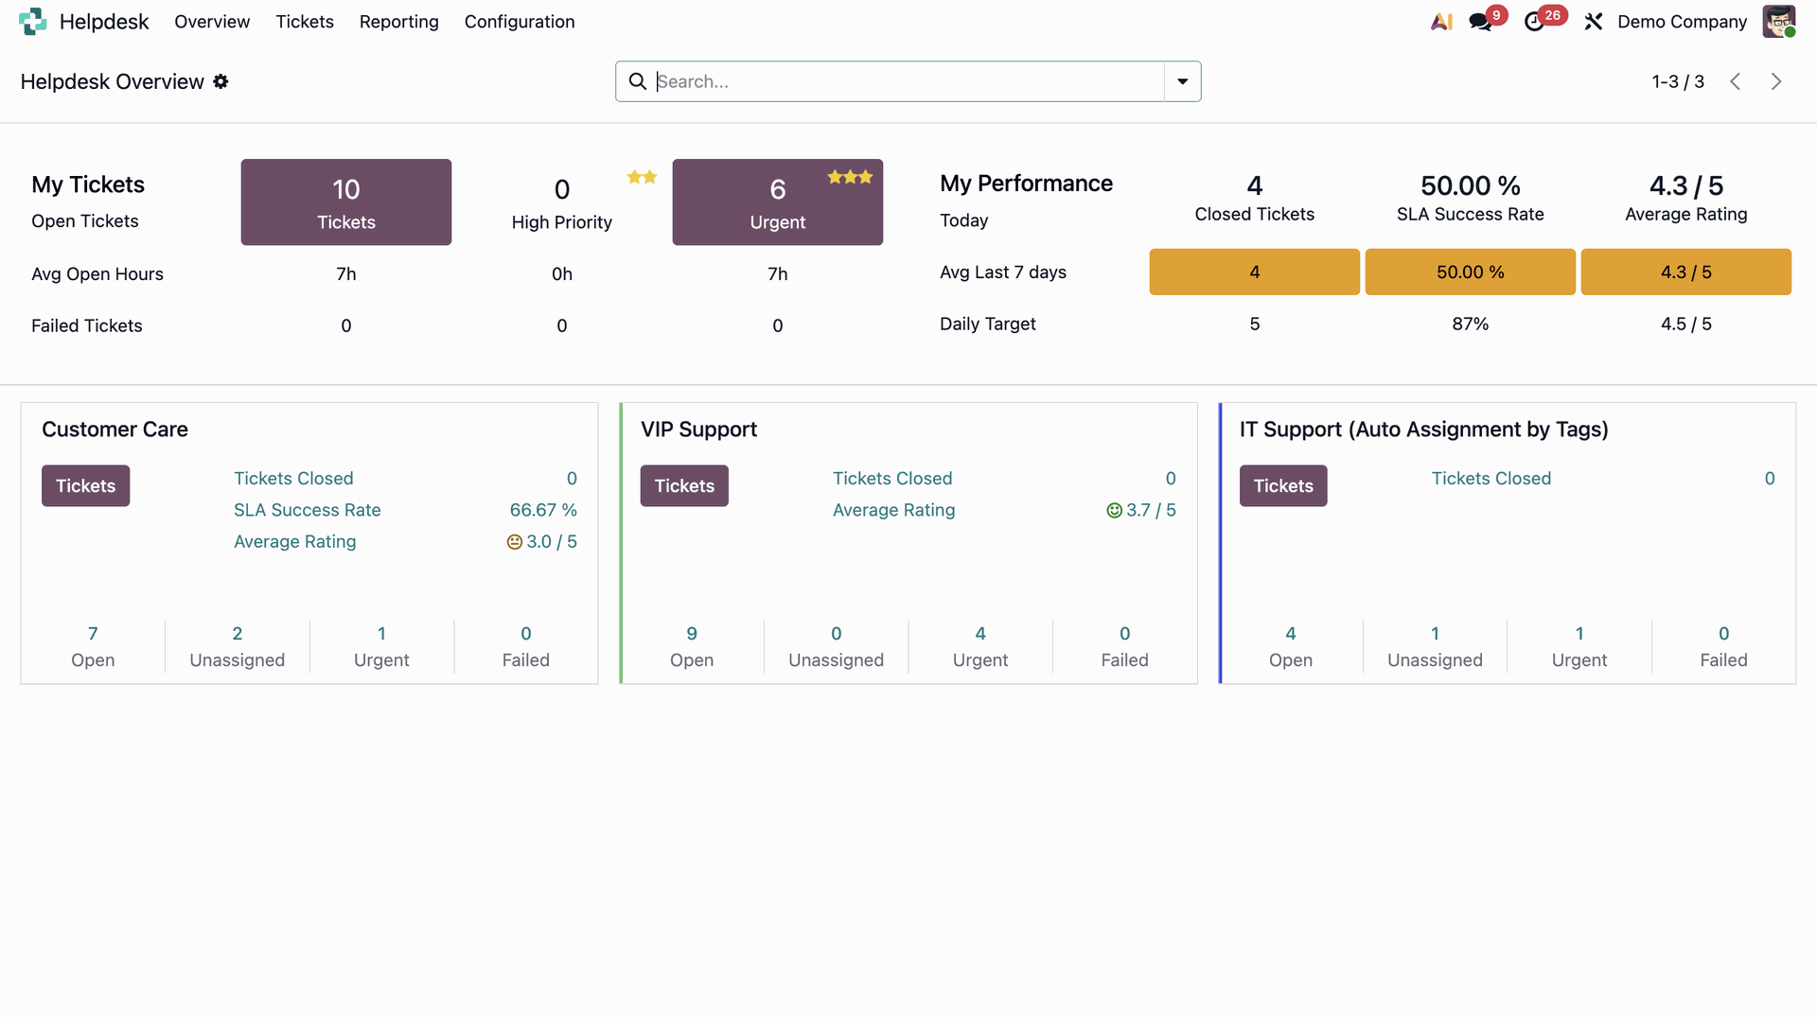Click 0 Failed in VIP Support

click(1125, 647)
